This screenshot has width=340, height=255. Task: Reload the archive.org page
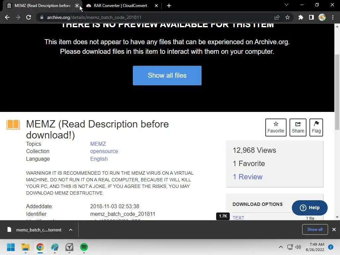point(29,17)
